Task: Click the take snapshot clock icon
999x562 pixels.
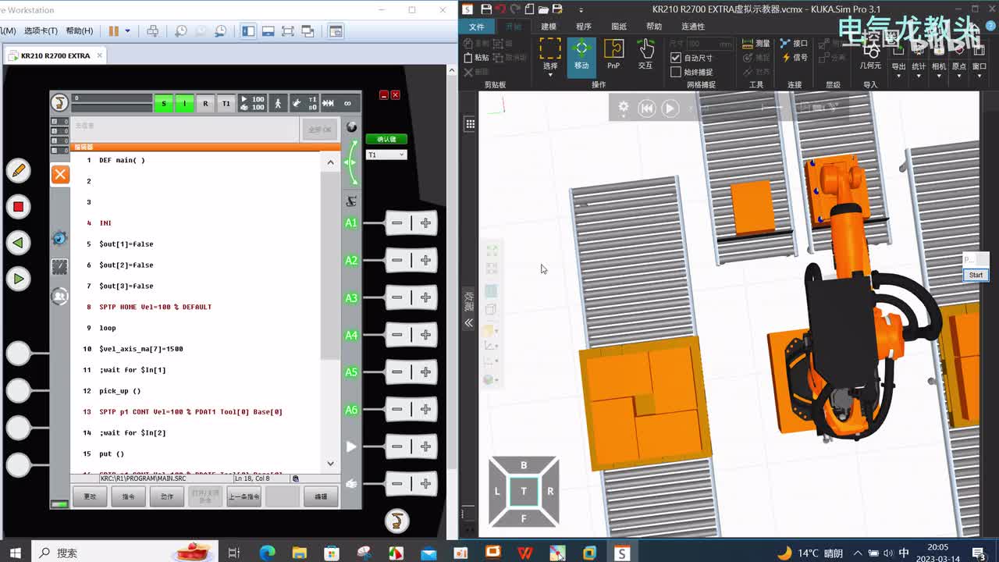Action: click(181, 31)
